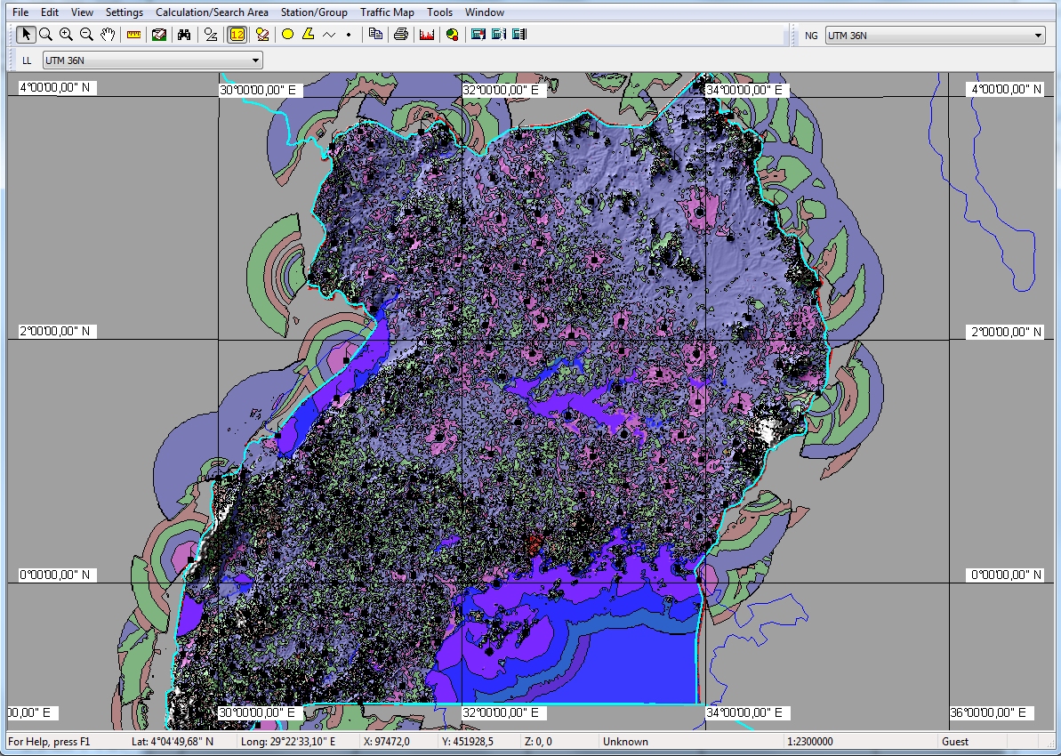
Task: Click the top 34°00'00,00" E grid label
Action: (x=747, y=90)
